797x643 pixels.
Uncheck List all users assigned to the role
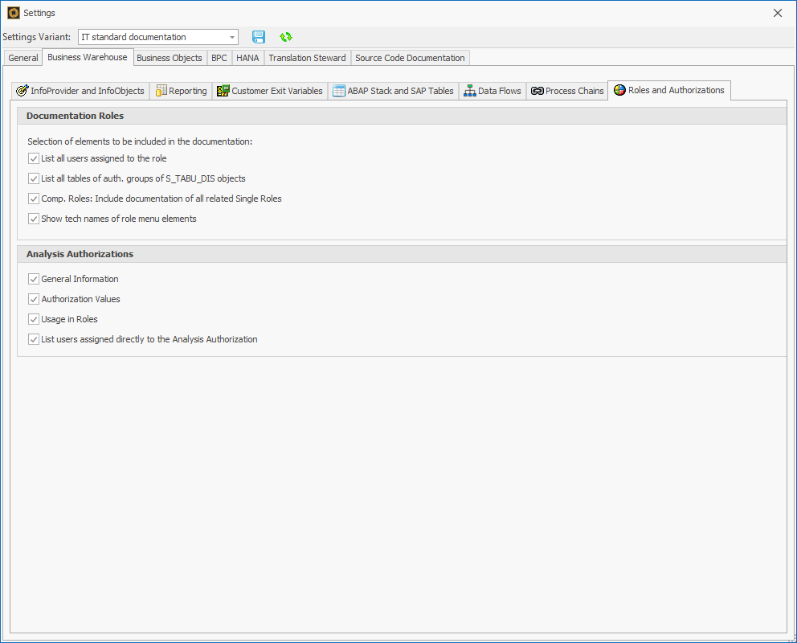(x=33, y=158)
